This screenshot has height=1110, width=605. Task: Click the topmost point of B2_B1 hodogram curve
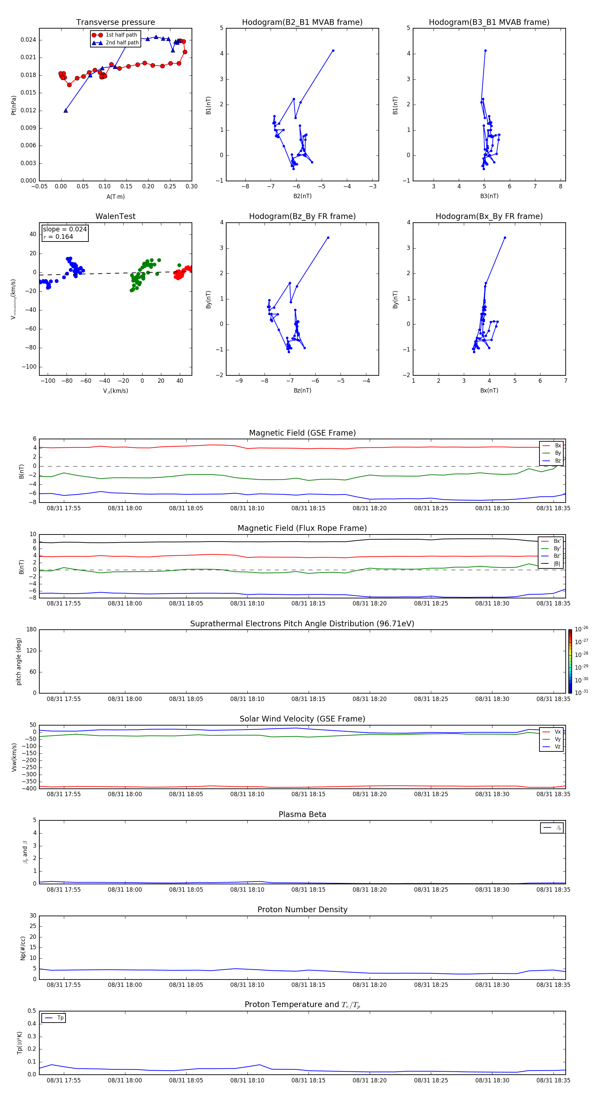tap(333, 51)
